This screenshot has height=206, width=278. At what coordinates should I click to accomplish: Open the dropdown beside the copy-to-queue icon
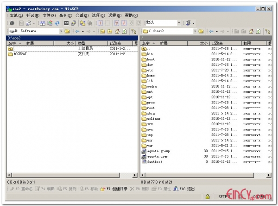34,23
